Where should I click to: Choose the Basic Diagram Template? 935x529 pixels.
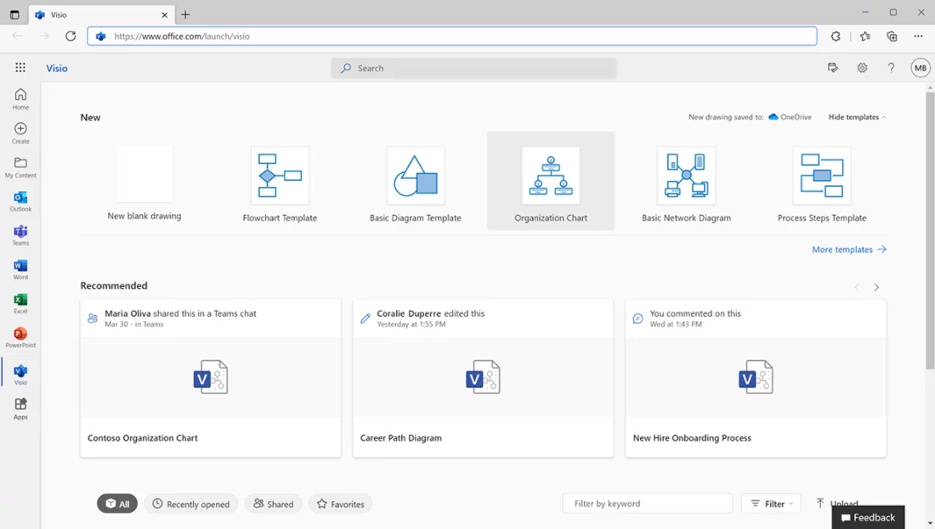pyautogui.click(x=415, y=185)
